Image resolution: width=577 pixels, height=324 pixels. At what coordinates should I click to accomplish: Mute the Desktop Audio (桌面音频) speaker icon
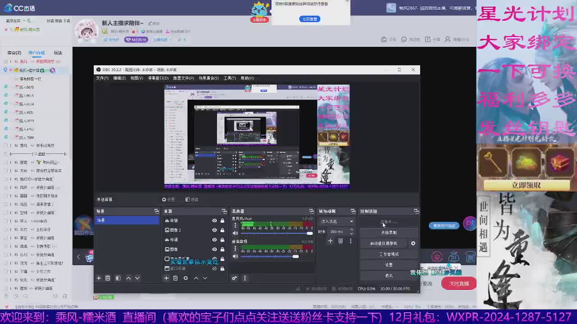click(x=235, y=256)
